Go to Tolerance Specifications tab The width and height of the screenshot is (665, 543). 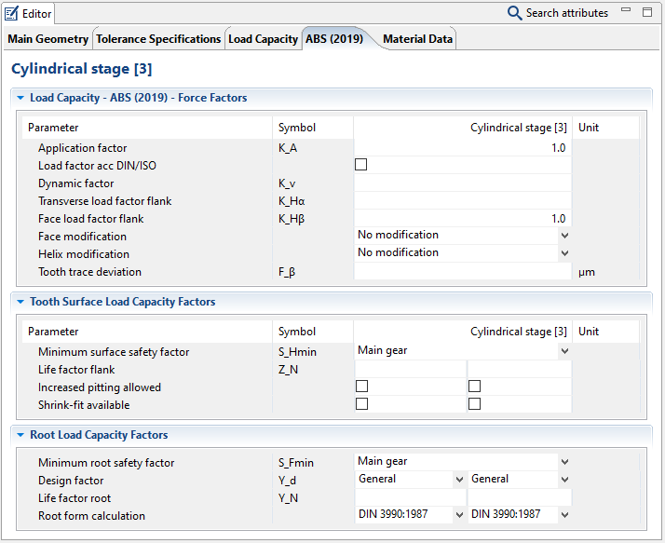[158, 39]
